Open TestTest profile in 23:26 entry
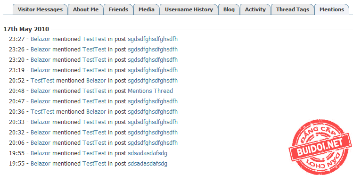353x175 pixels. 94,50
